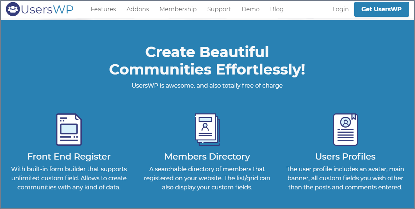Click the Members Directory heading
The image size is (415, 209).
tap(207, 156)
